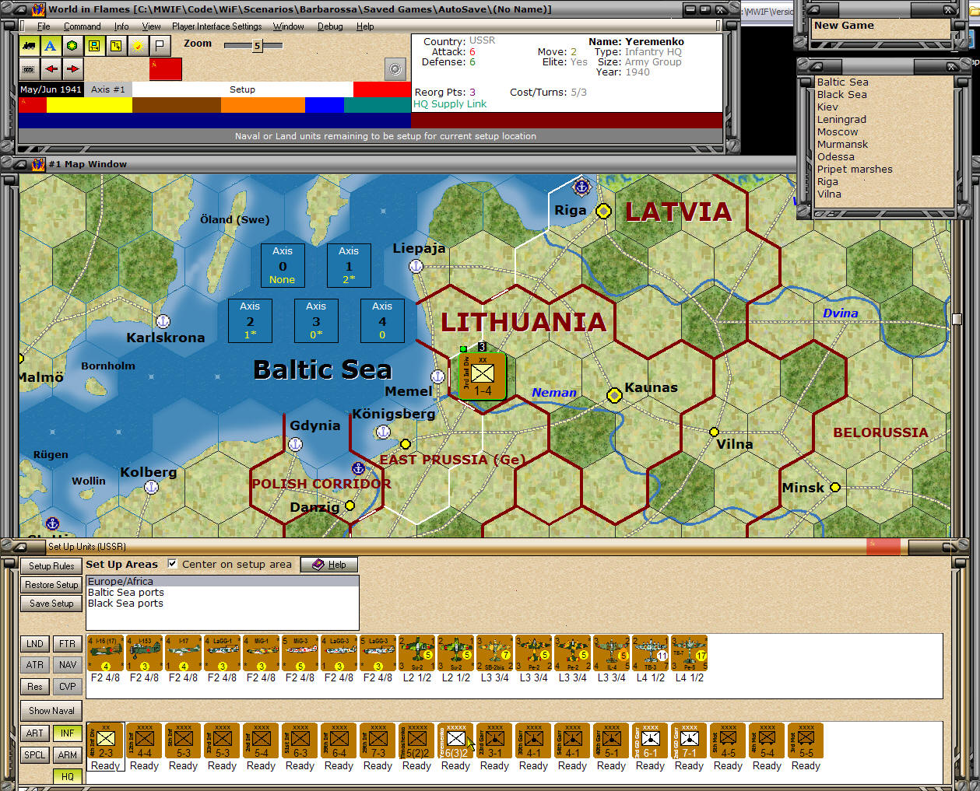Click the sun weather toolbar icon
Image resolution: width=980 pixels, height=791 pixels.
coord(138,46)
